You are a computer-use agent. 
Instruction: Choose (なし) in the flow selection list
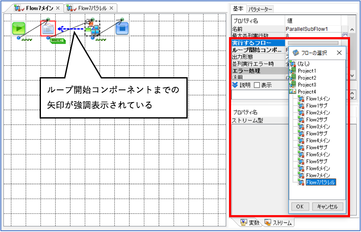pos(304,64)
